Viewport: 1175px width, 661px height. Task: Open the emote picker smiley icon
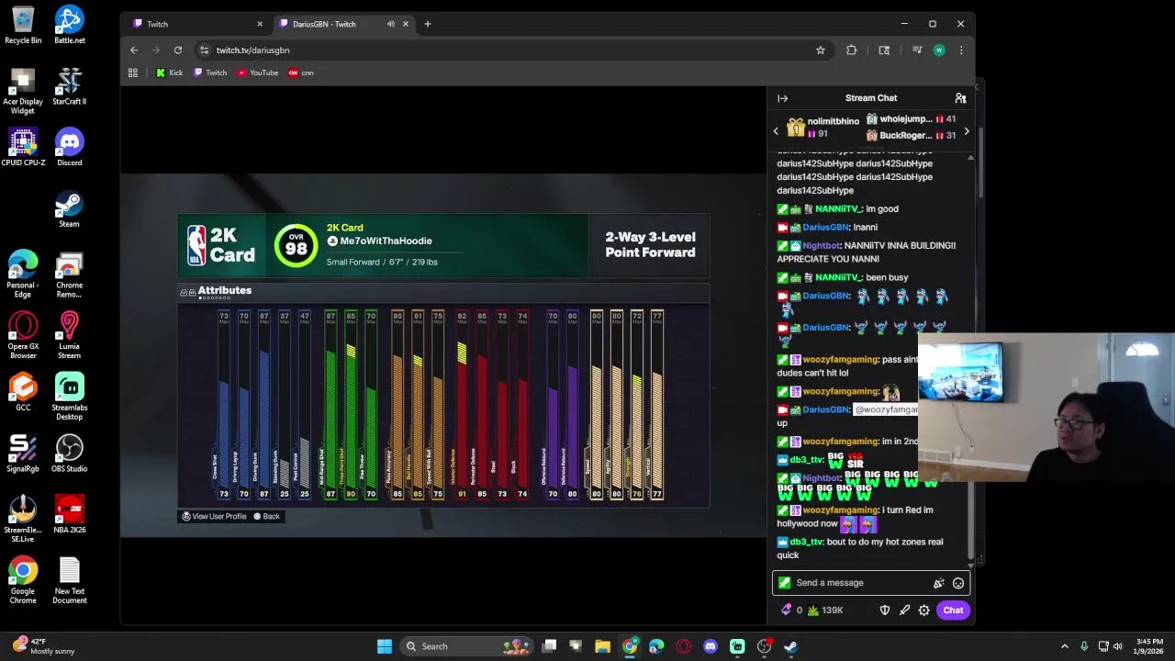tap(958, 583)
